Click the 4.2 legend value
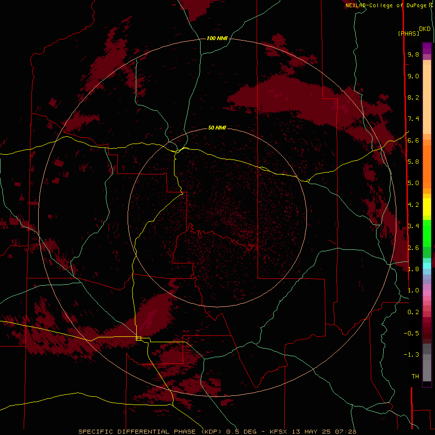Image resolution: width=435 pixels, height=435 pixels. pyautogui.click(x=413, y=205)
